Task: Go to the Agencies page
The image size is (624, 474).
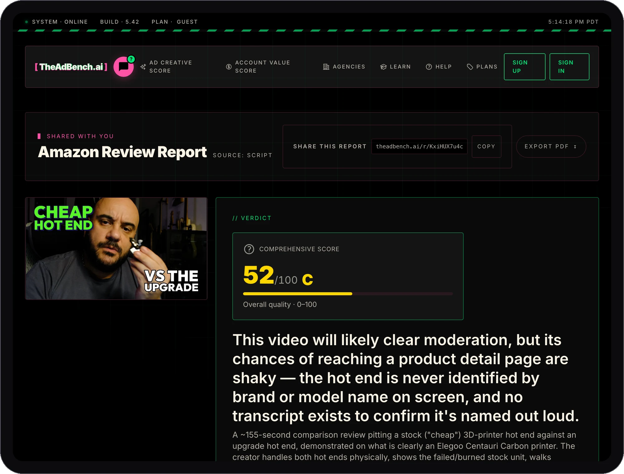Action: pyautogui.click(x=344, y=67)
